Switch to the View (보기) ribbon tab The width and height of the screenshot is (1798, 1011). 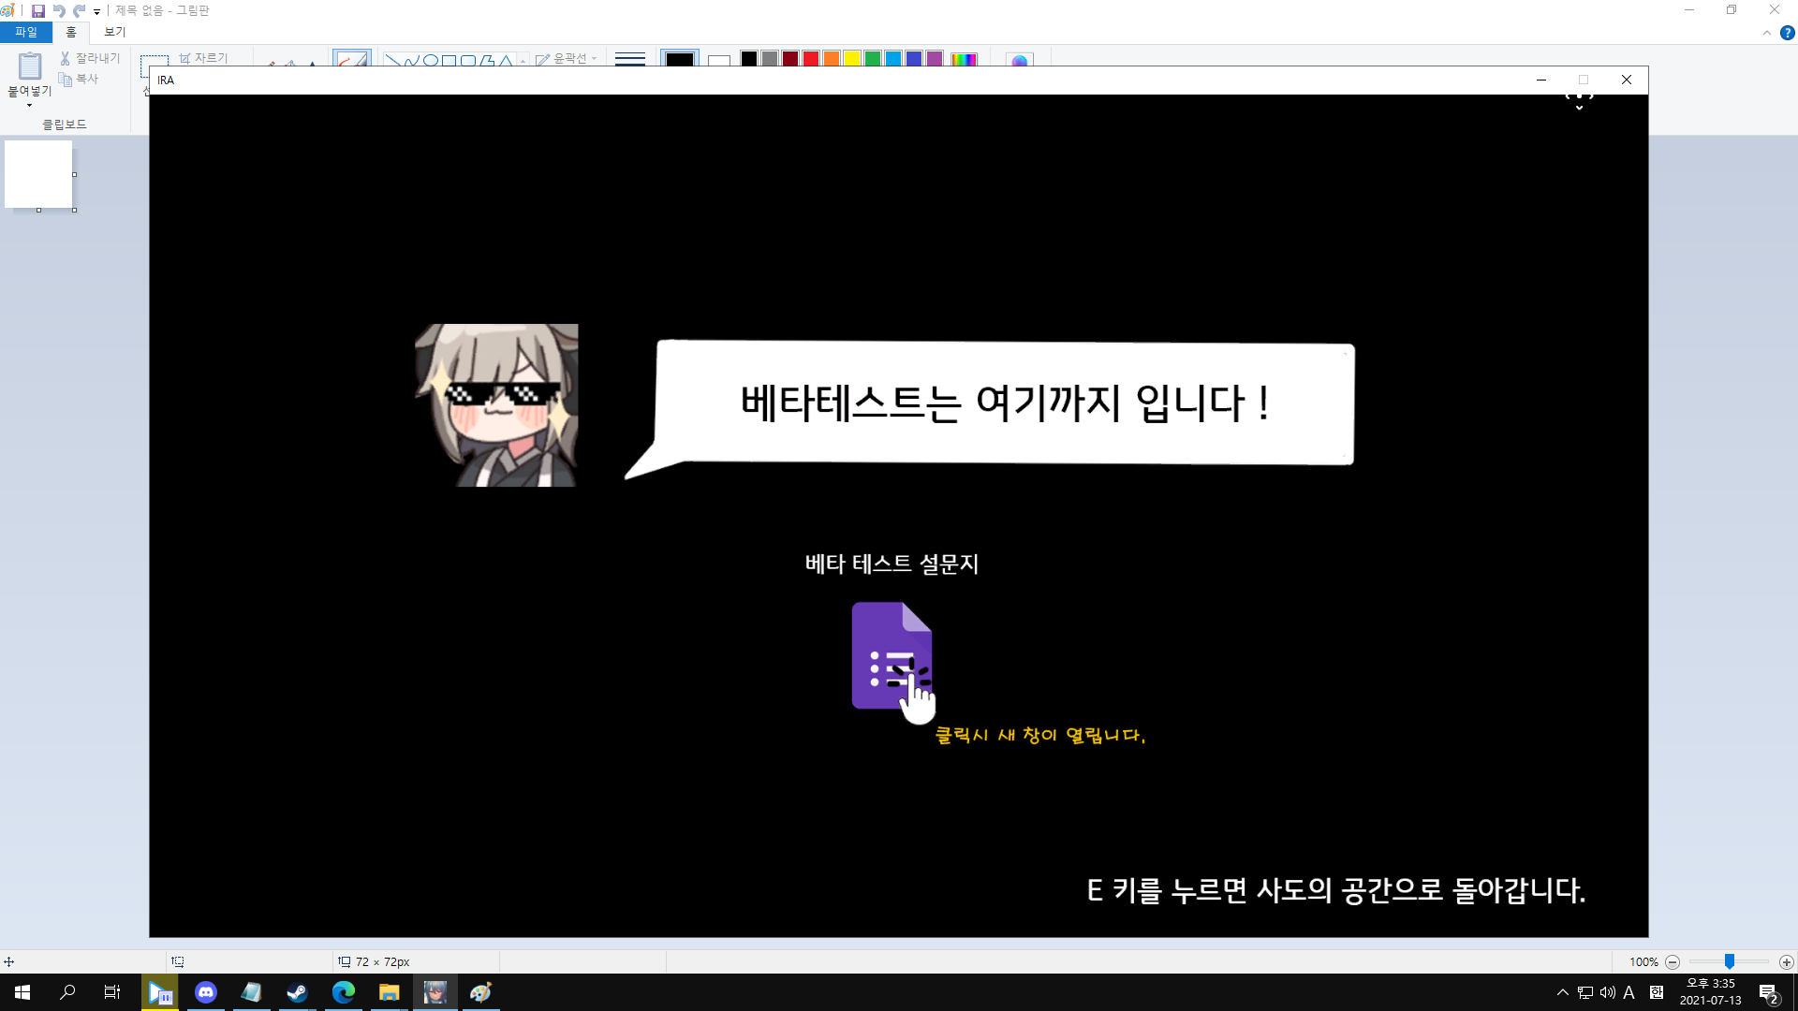pyautogui.click(x=114, y=32)
